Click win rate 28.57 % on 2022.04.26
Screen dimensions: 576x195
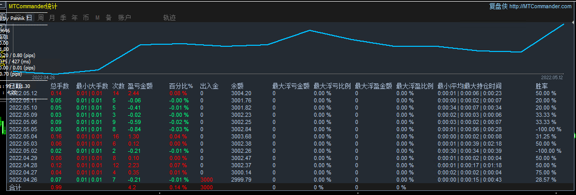[546, 180]
